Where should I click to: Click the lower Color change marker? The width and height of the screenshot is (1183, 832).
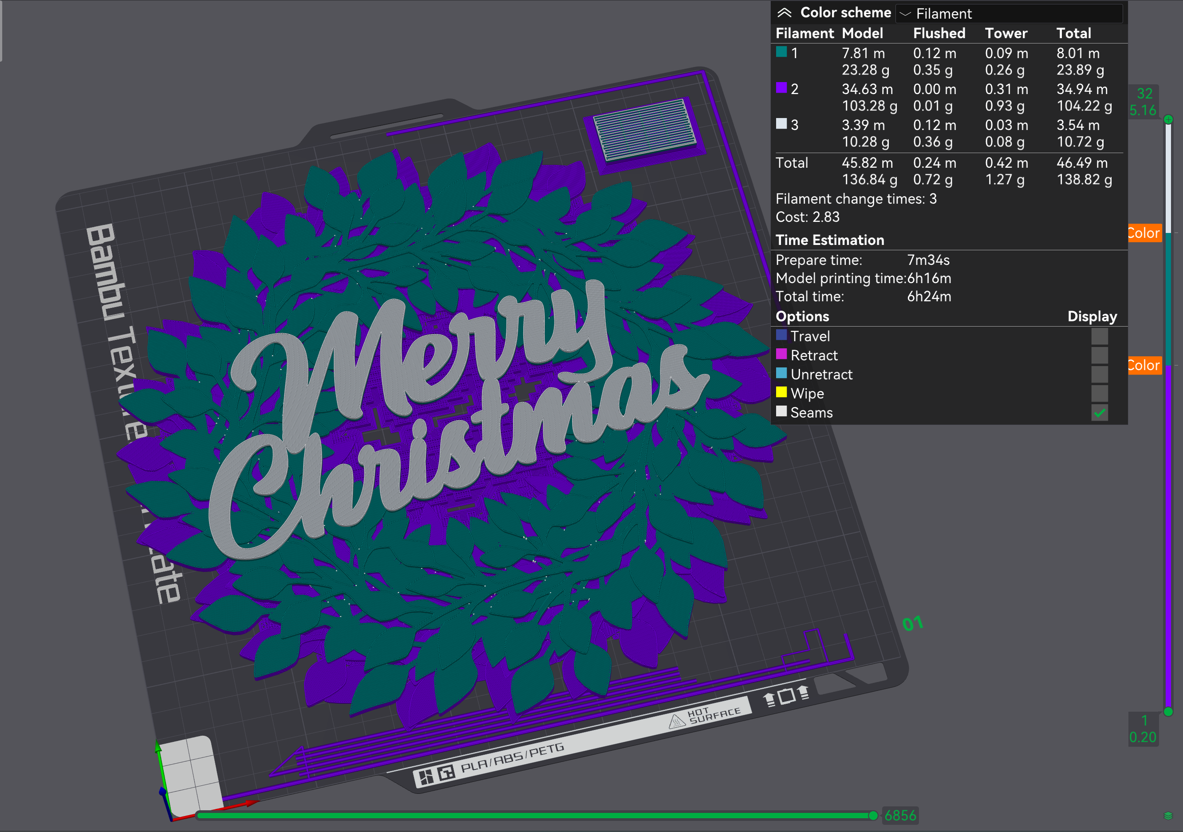(x=1144, y=365)
